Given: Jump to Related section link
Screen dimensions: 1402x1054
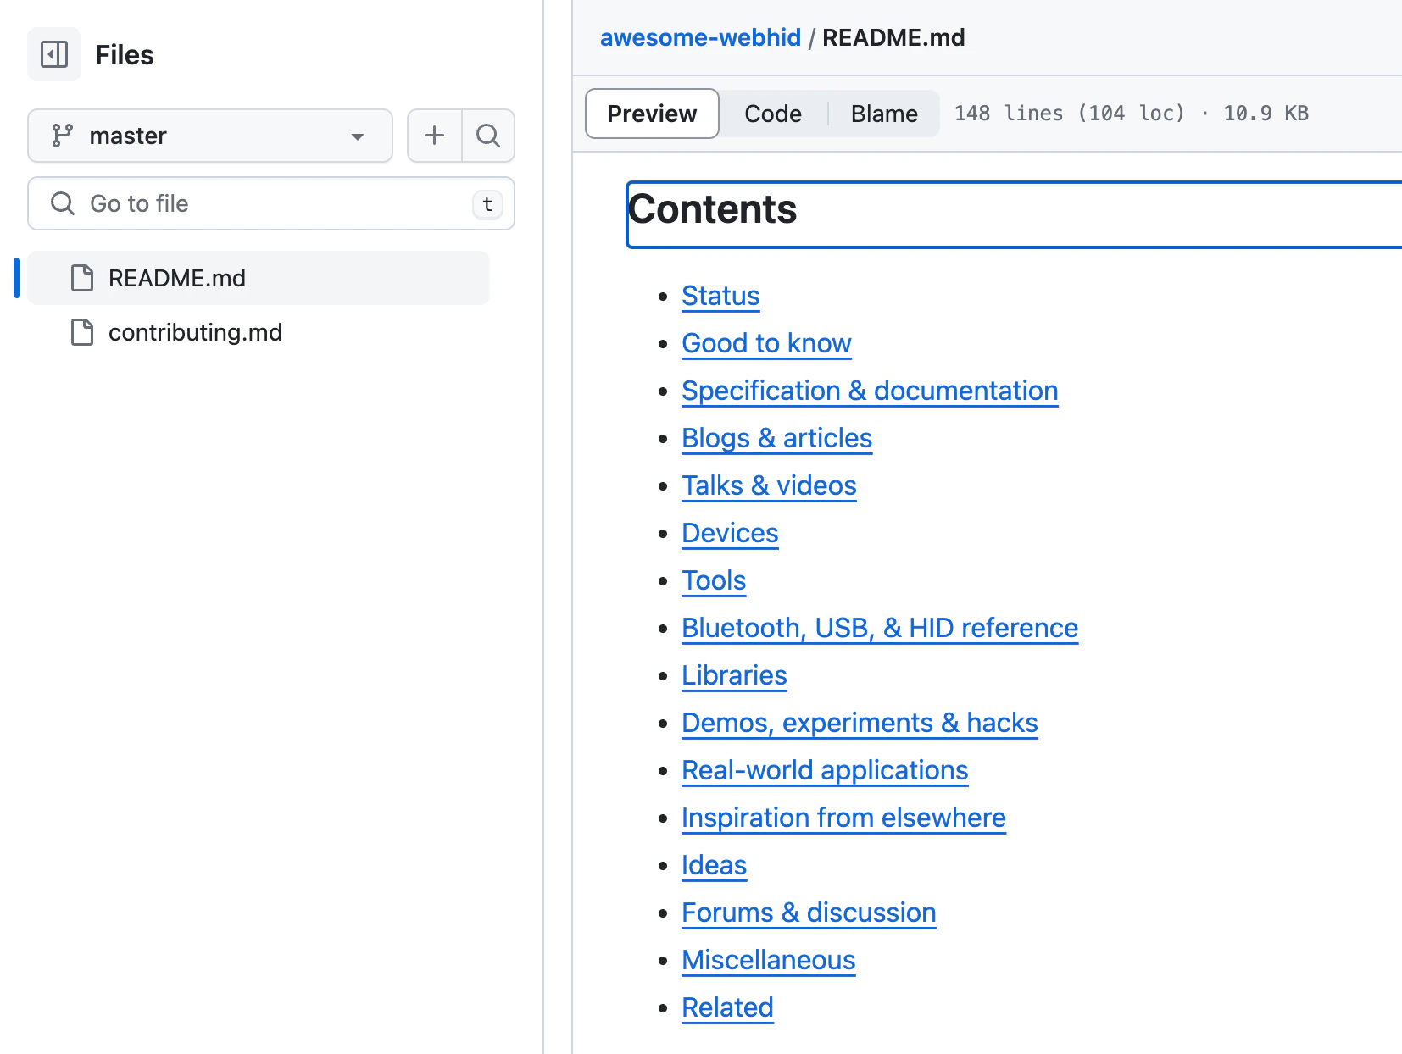Looking at the screenshot, I should (x=727, y=1007).
